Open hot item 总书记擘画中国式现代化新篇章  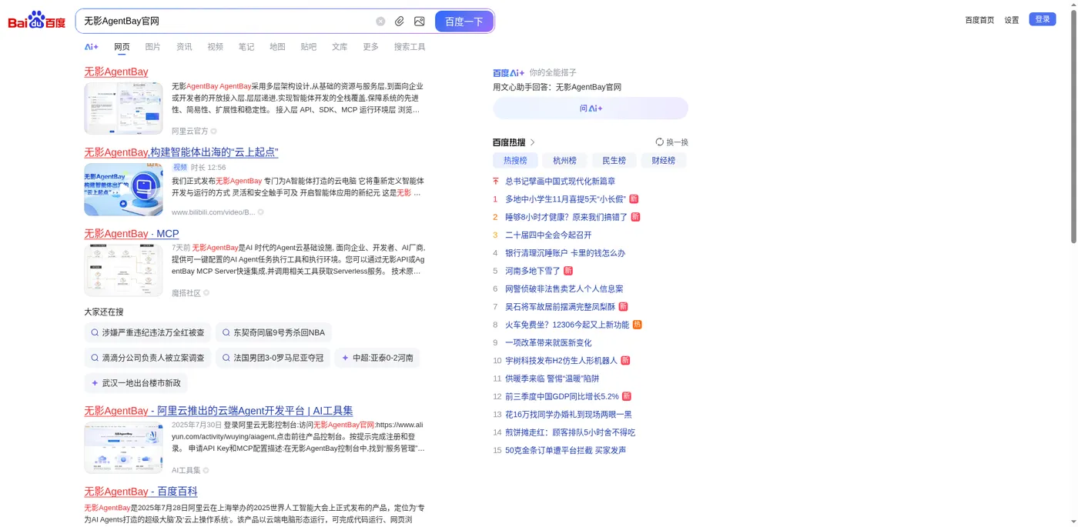click(x=560, y=182)
